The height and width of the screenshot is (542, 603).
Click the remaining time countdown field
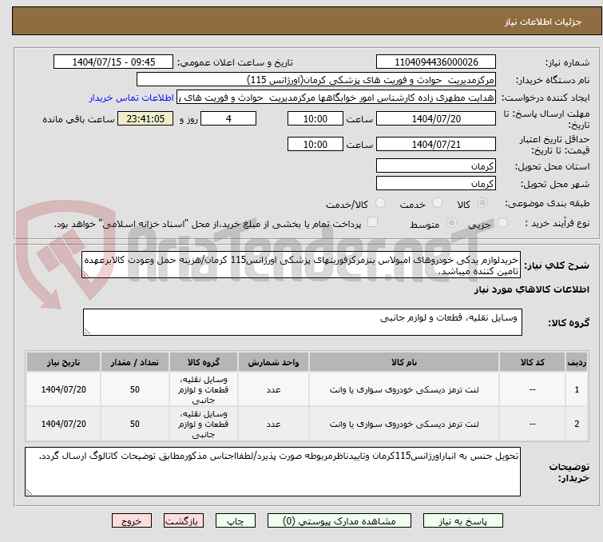(145, 119)
